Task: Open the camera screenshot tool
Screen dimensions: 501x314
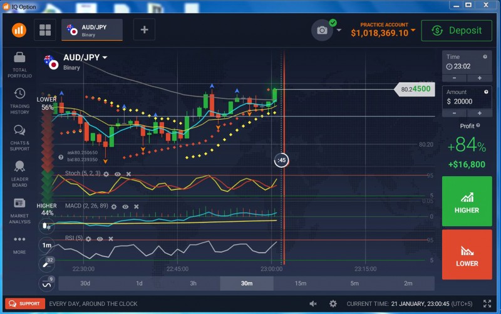Action: (322, 30)
